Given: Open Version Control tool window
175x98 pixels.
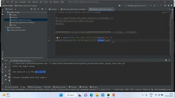Looking at the screenshot, I should pos(11,87).
